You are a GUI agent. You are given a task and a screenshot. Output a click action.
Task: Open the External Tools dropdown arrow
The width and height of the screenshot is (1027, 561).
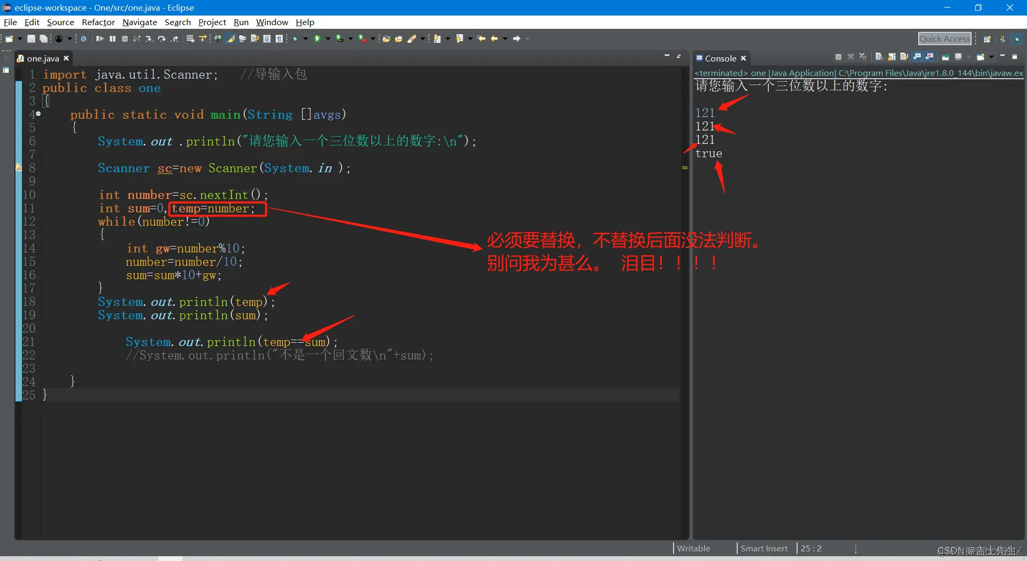click(373, 39)
